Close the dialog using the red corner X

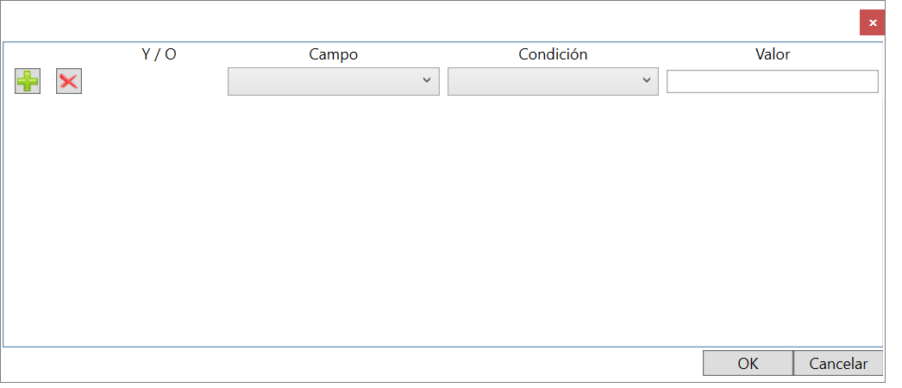point(872,23)
